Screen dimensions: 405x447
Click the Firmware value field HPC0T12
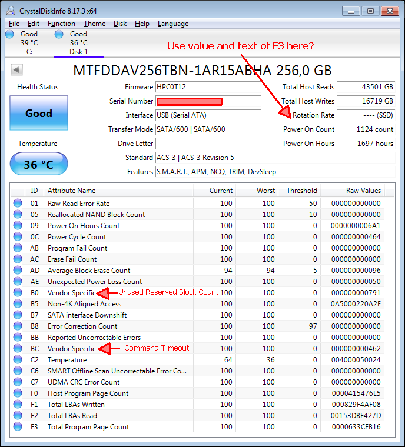[x=207, y=87]
